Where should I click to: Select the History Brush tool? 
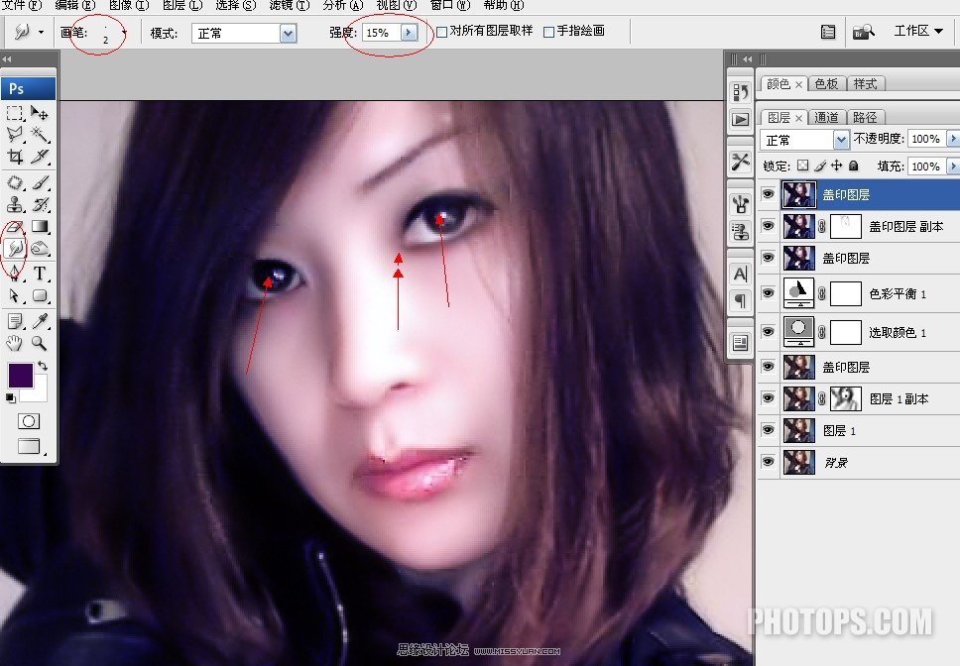pos(40,204)
